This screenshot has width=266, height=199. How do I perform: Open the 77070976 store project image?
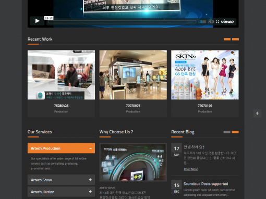(133, 75)
